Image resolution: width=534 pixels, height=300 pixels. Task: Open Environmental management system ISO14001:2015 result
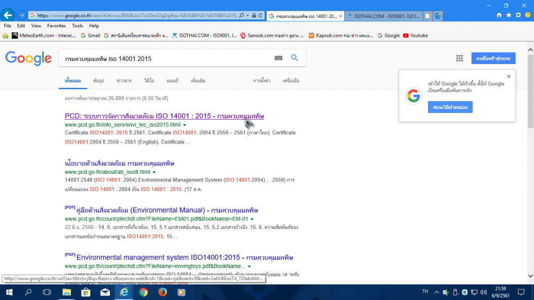pyautogui.click(x=185, y=257)
